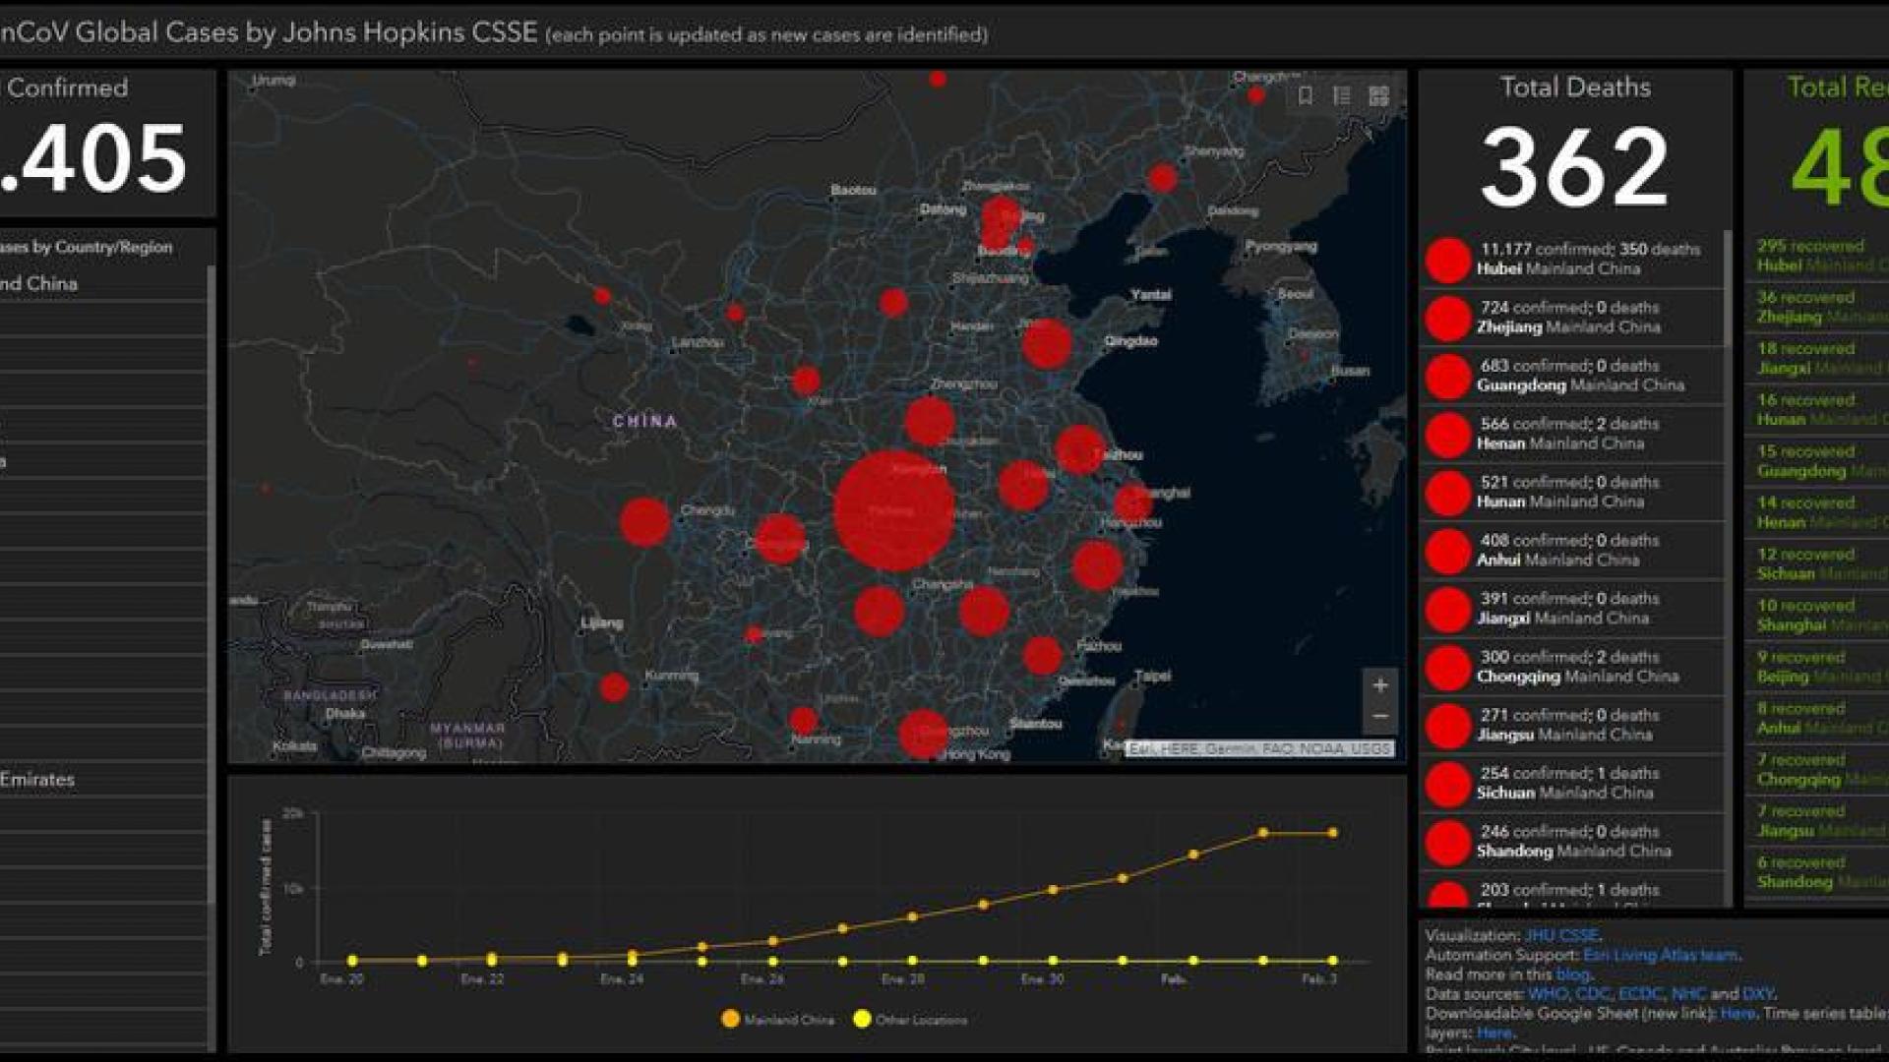Click the red dot icon beside Henan confirmed row
This screenshot has height=1062, width=1889.
pyautogui.click(x=1448, y=435)
